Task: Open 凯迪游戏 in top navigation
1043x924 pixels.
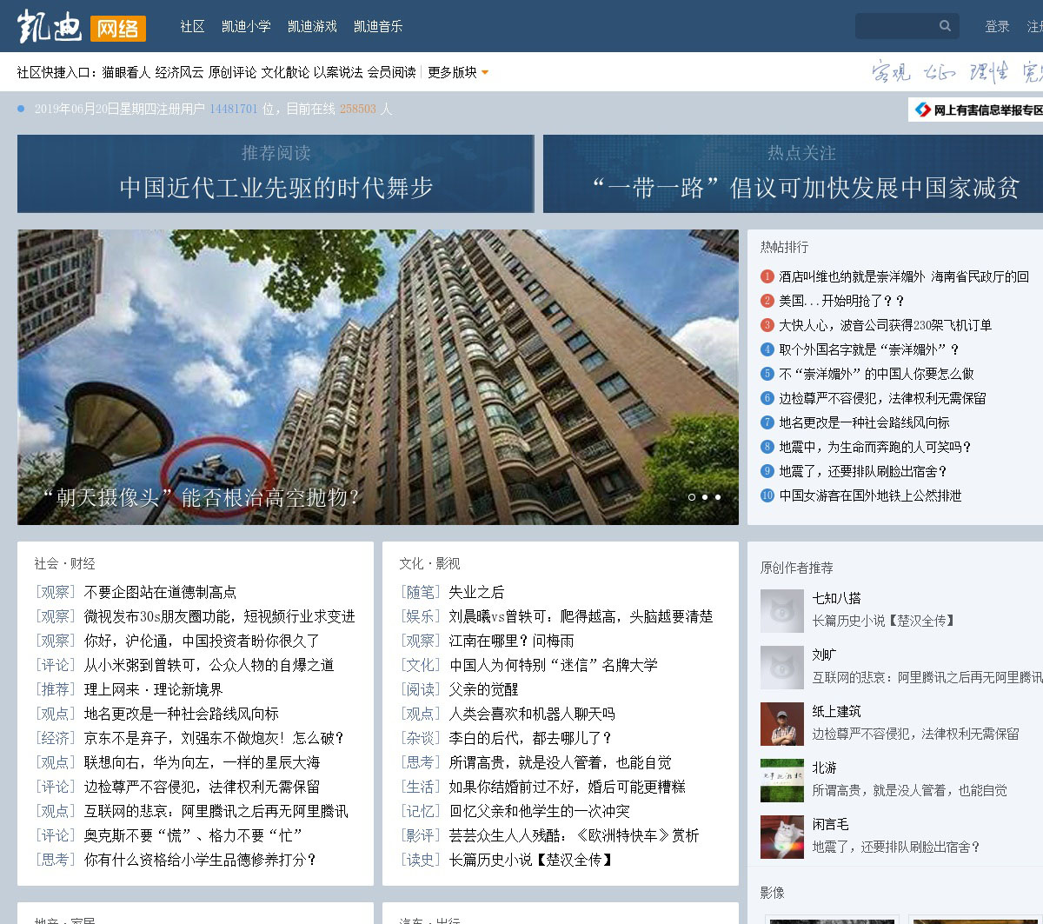Action: (312, 27)
